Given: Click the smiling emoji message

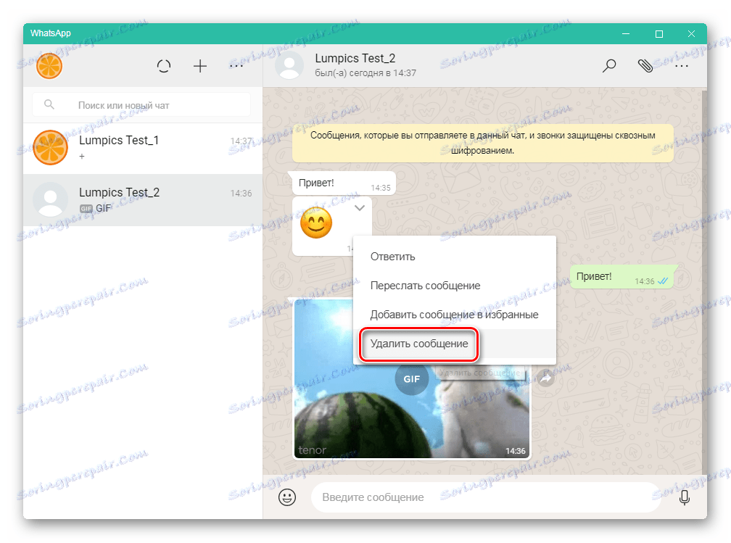Looking at the screenshot, I should pos(316,223).
